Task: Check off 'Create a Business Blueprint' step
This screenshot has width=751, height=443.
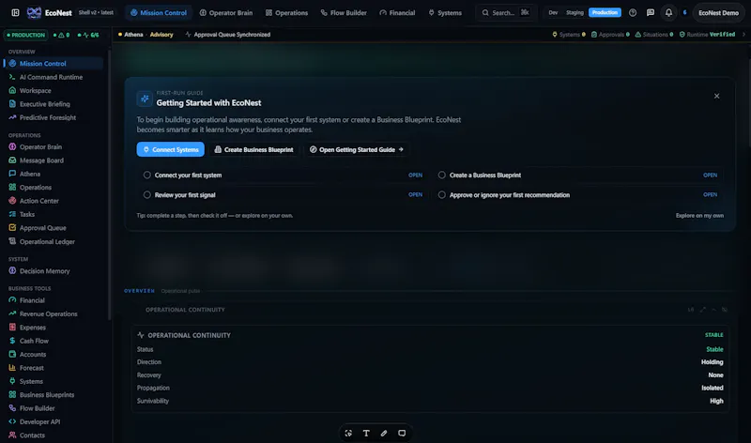Action: click(x=441, y=176)
